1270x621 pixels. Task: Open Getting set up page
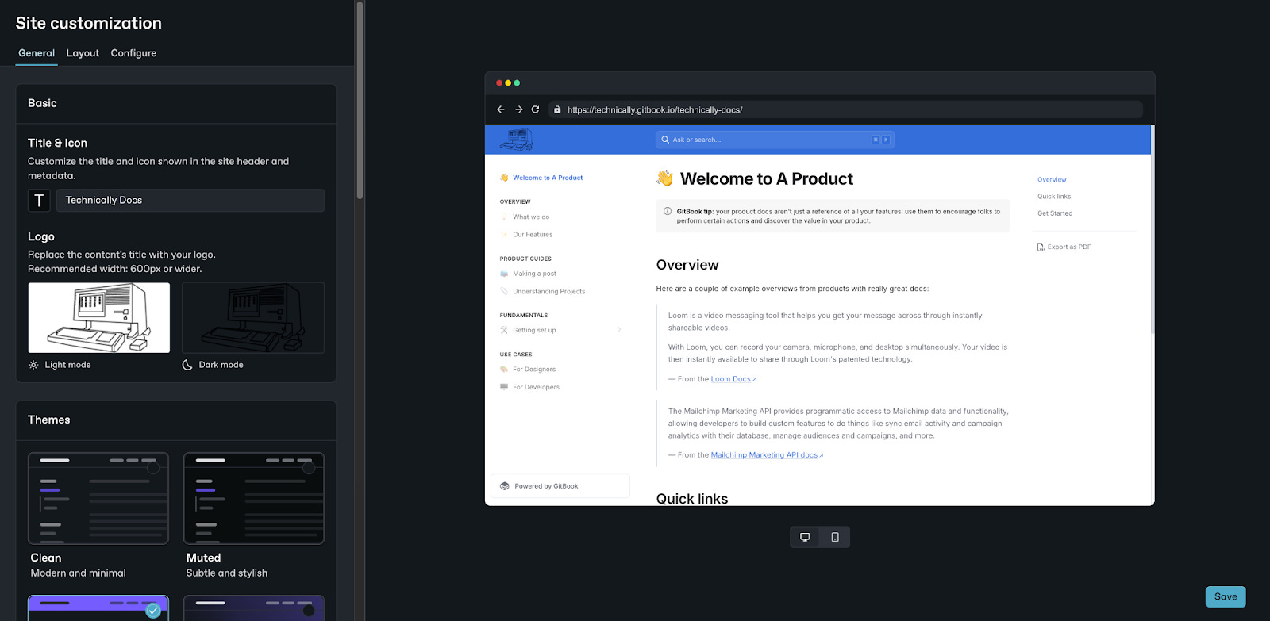(534, 330)
